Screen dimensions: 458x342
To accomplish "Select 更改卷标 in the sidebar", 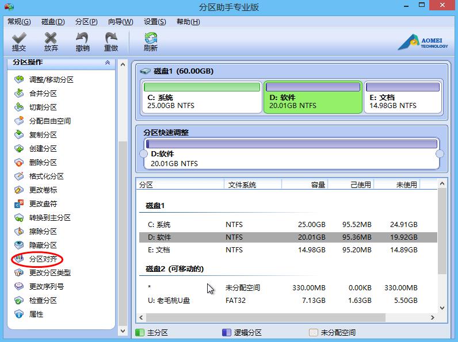I will click(36, 190).
